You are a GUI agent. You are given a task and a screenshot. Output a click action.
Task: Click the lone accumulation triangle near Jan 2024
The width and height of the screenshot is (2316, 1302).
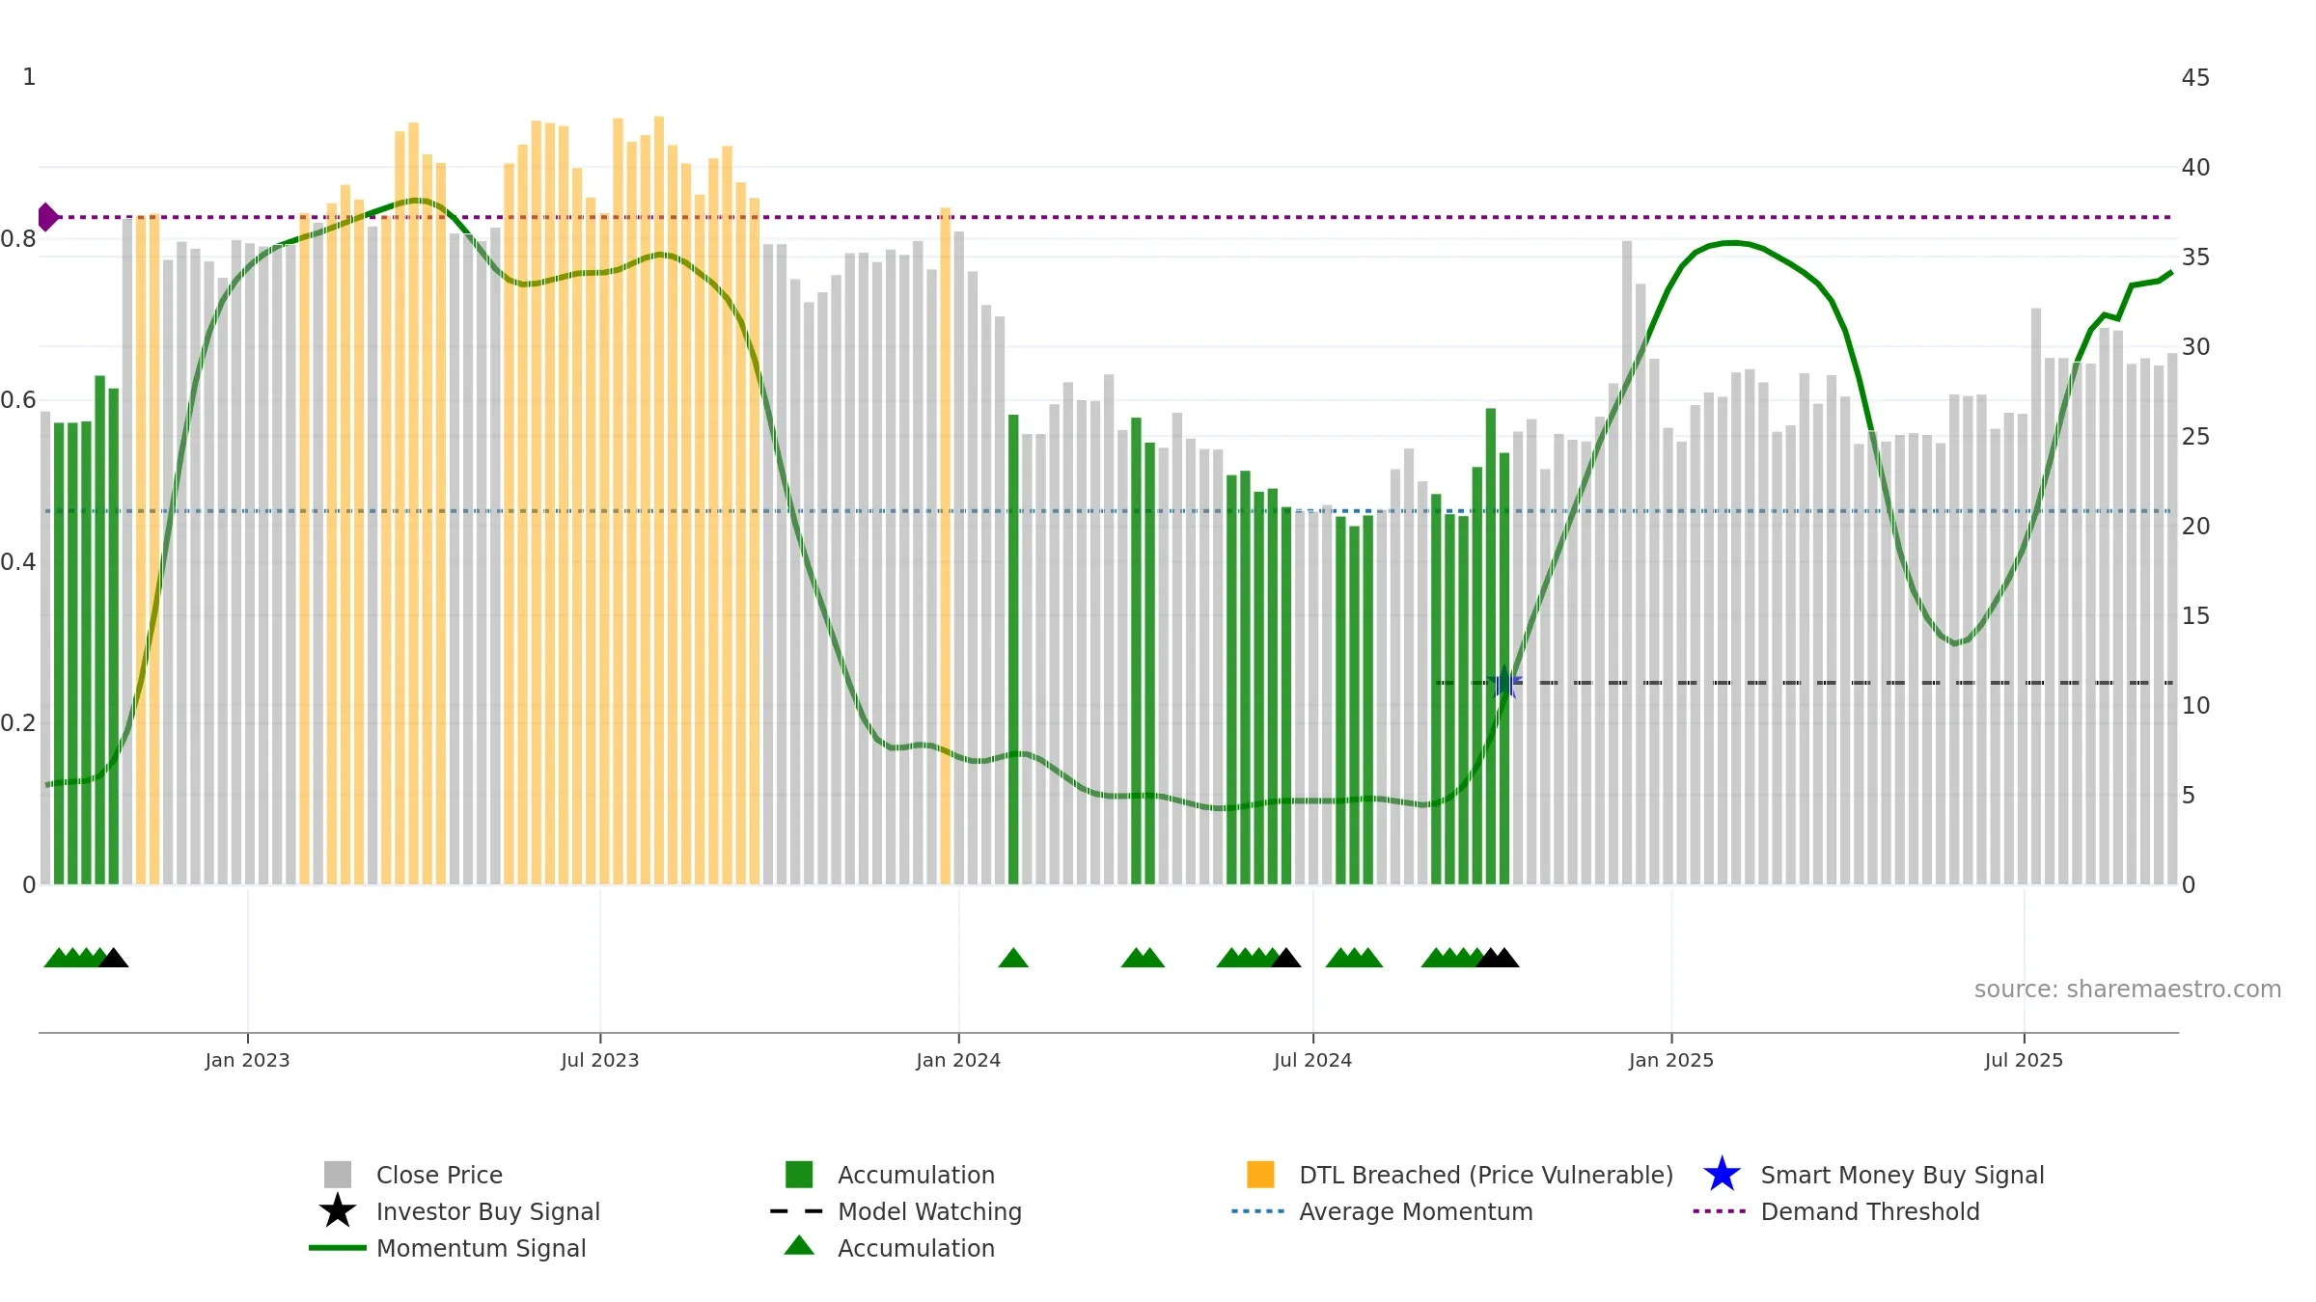click(1013, 957)
